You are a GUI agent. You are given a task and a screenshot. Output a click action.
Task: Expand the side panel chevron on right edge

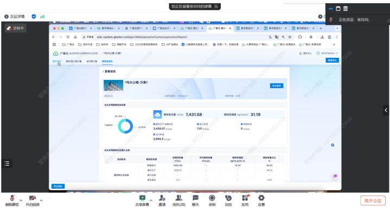click(x=386, y=110)
